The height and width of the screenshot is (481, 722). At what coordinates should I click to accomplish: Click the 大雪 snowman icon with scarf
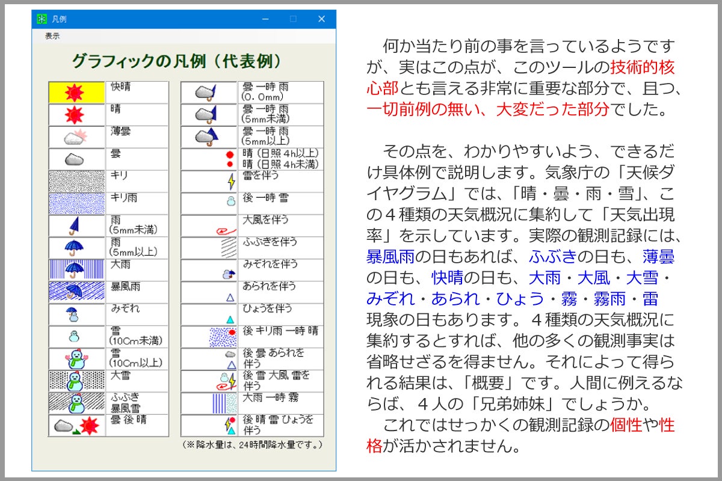click(x=76, y=381)
